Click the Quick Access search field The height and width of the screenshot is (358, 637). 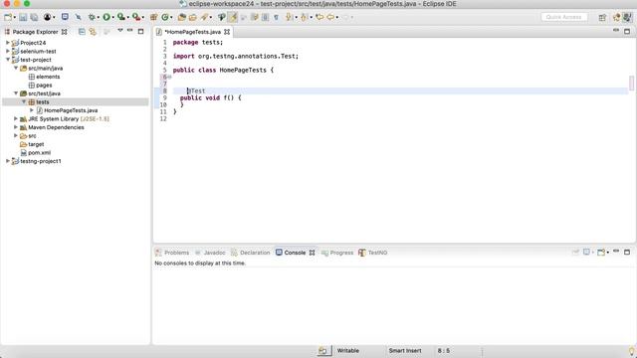coord(564,17)
